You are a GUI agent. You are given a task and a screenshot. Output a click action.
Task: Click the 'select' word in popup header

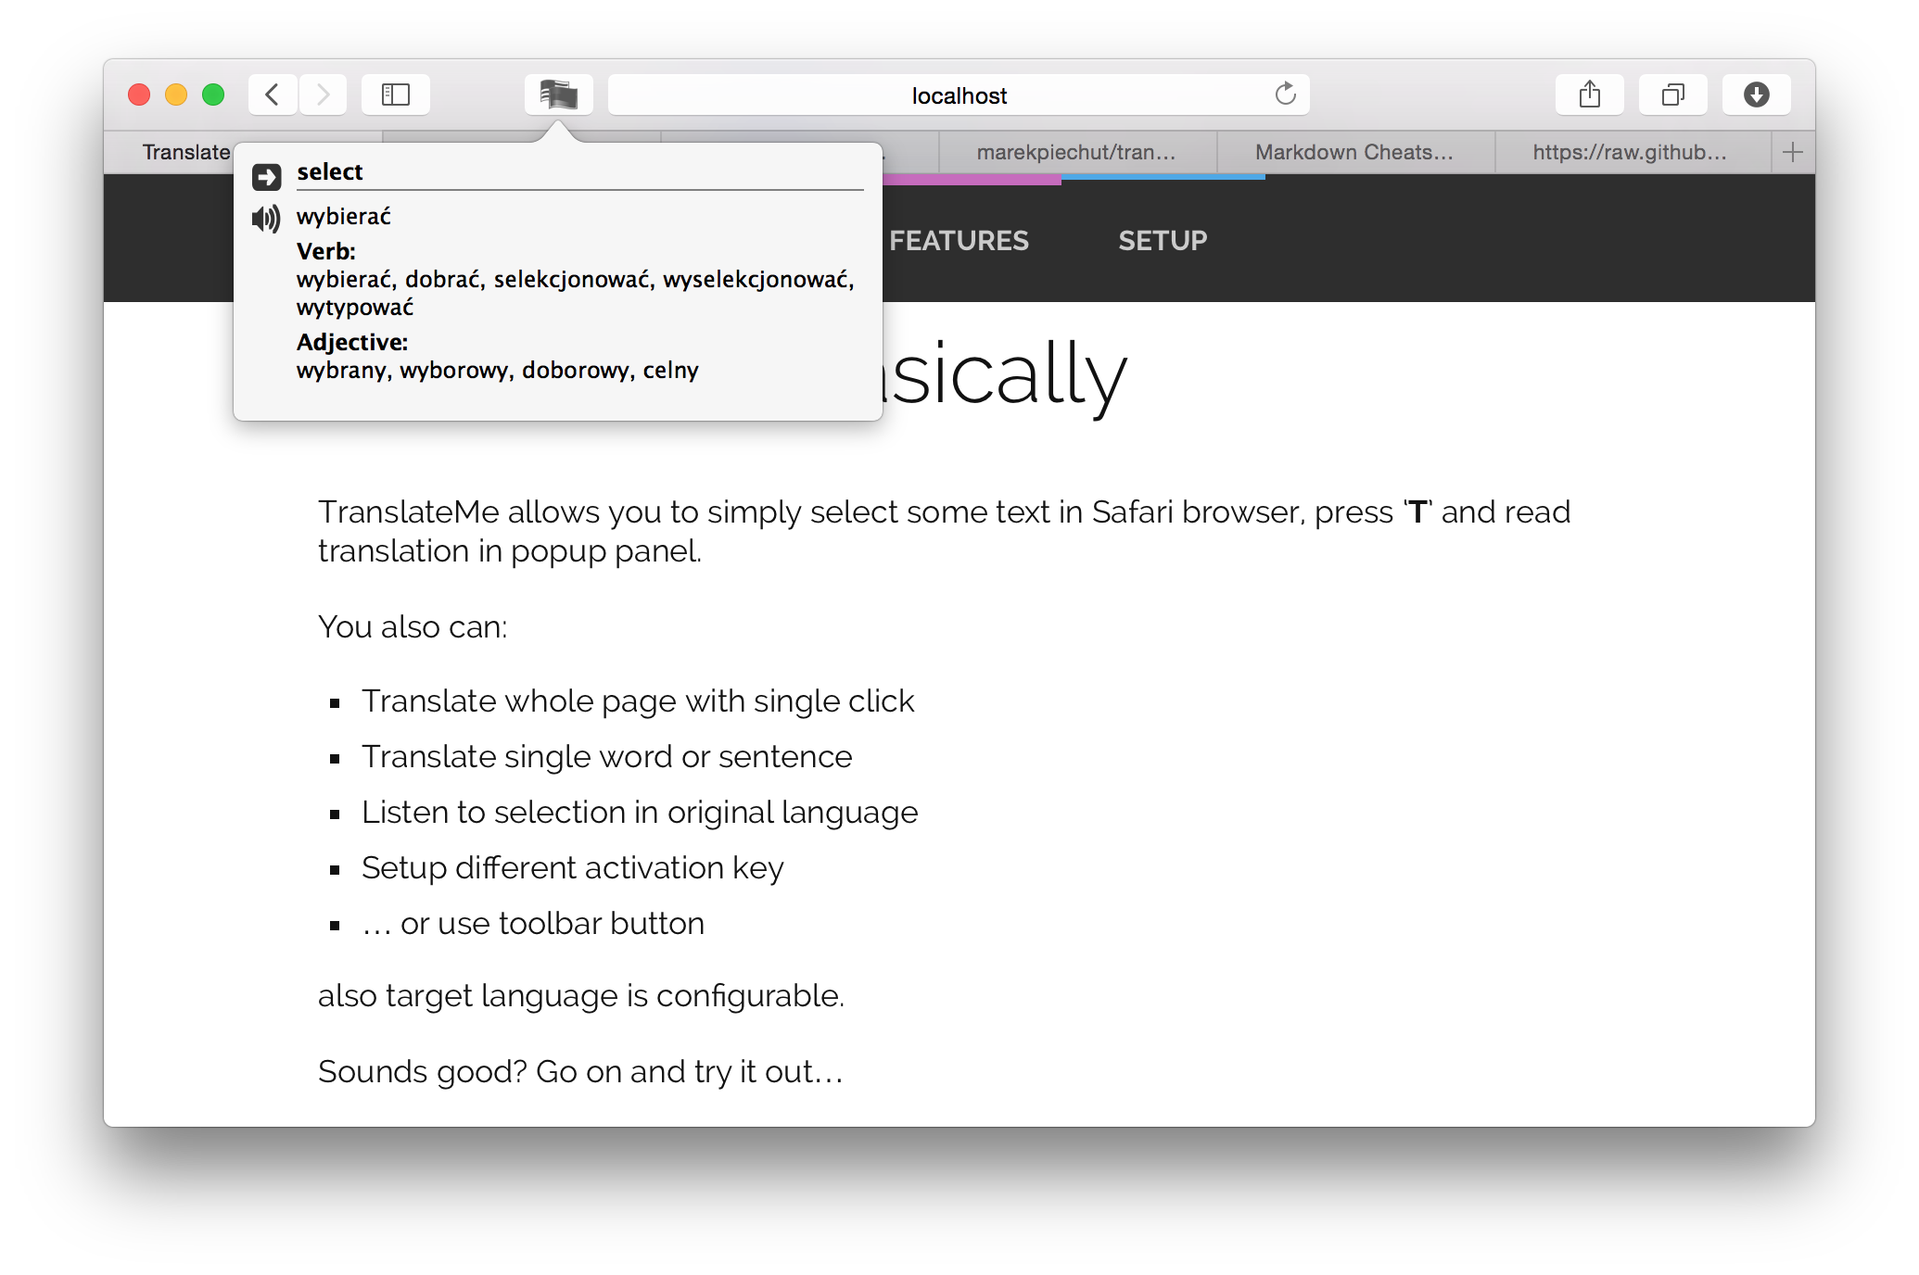coord(329,170)
